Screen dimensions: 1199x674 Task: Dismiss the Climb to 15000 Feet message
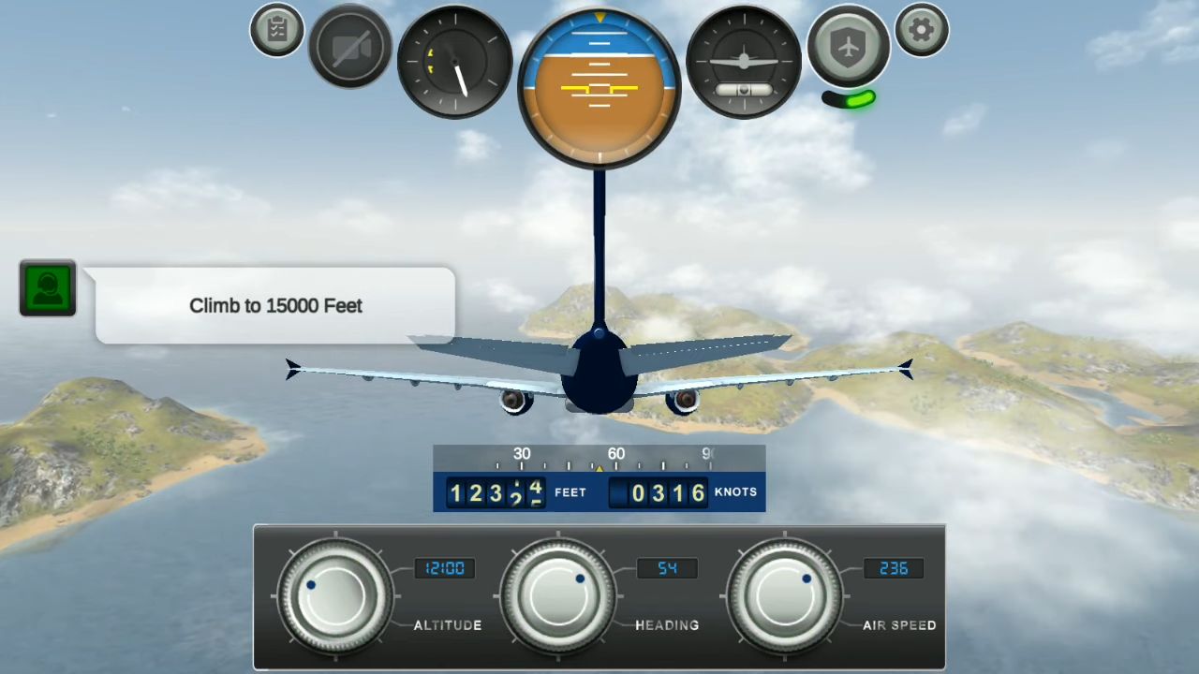click(275, 305)
